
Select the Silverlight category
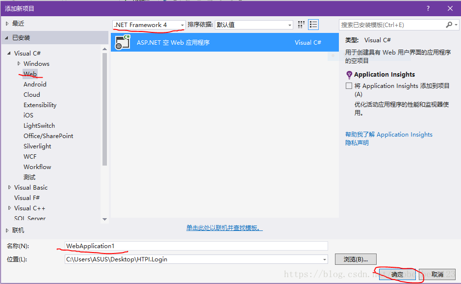pos(37,146)
